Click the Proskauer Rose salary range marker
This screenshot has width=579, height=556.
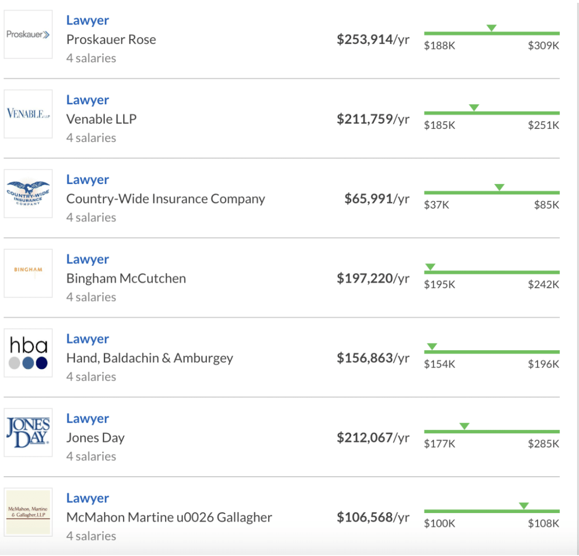(491, 28)
